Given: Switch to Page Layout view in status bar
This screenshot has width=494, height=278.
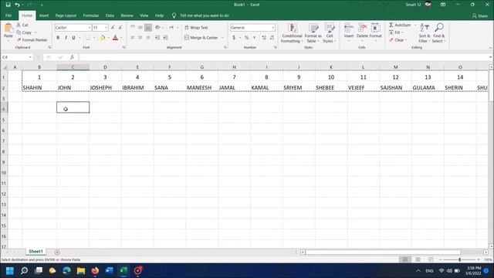Looking at the screenshot, I should click(x=418, y=259).
